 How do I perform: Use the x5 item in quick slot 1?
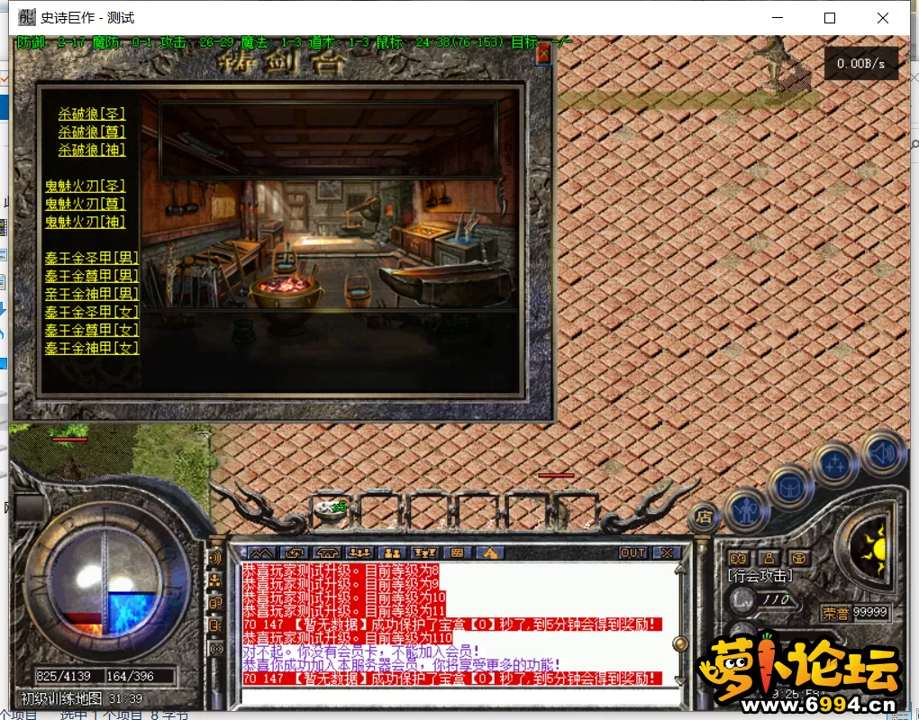pyautogui.click(x=330, y=510)
